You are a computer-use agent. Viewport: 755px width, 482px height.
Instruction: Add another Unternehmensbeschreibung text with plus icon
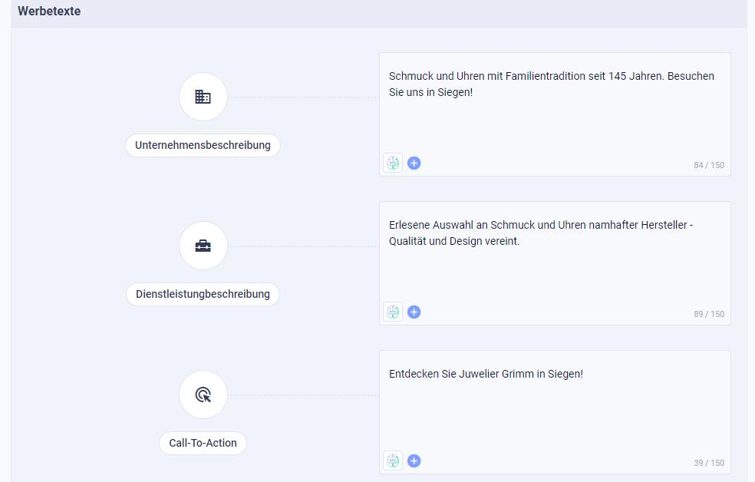tap(414, 163)
